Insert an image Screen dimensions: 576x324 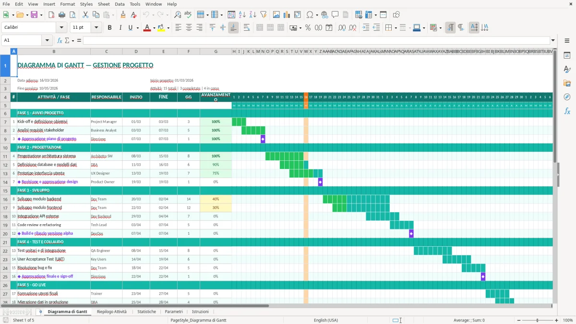277,15
